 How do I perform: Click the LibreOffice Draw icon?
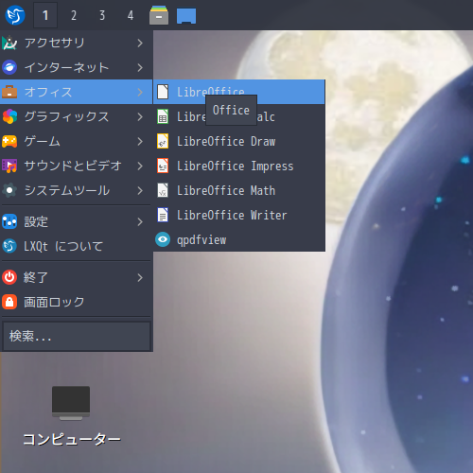tap(163, 141)
